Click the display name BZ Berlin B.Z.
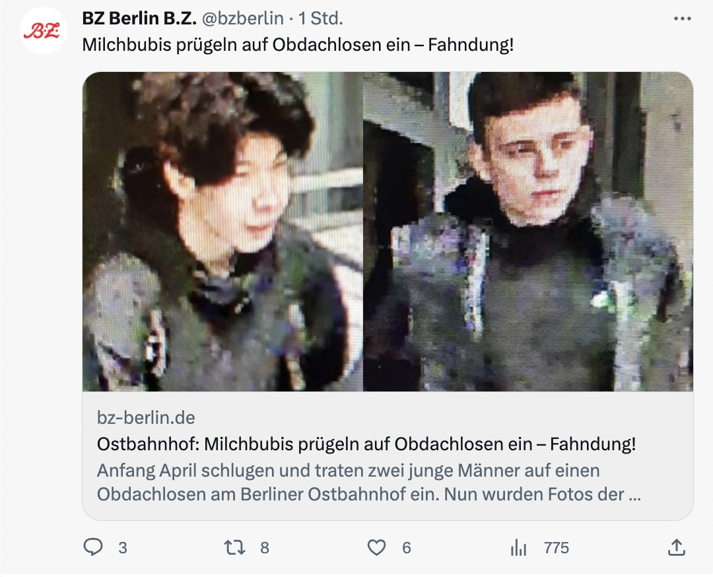The height and width of the screenshot is (577, 713). click(x=139, y=18)
